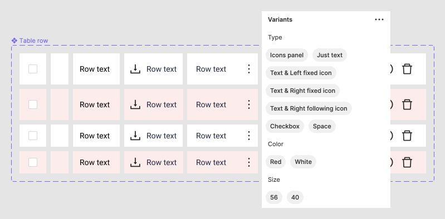Viewport: 445px width, 219px height.
Task: Tick the checkbox in the first white row
Action: click(33, 69)
